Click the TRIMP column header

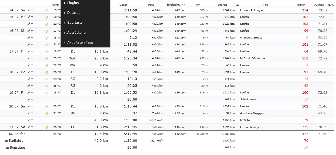[301, 5]
